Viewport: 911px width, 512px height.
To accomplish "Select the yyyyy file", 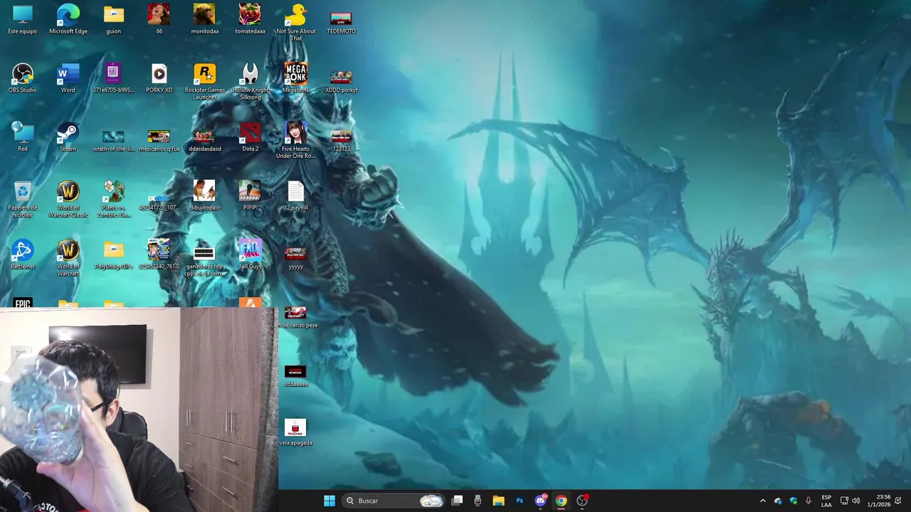I will (295, 258).
